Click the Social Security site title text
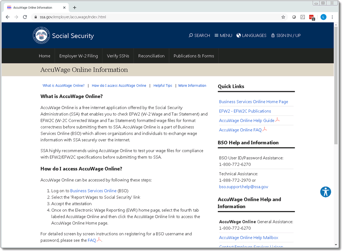 [x=73, y=36]
